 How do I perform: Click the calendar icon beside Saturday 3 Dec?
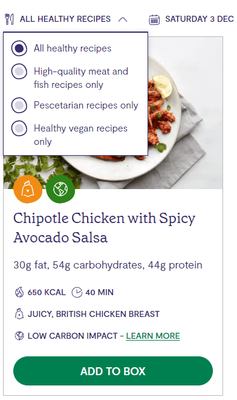click(x=154, y=19)
